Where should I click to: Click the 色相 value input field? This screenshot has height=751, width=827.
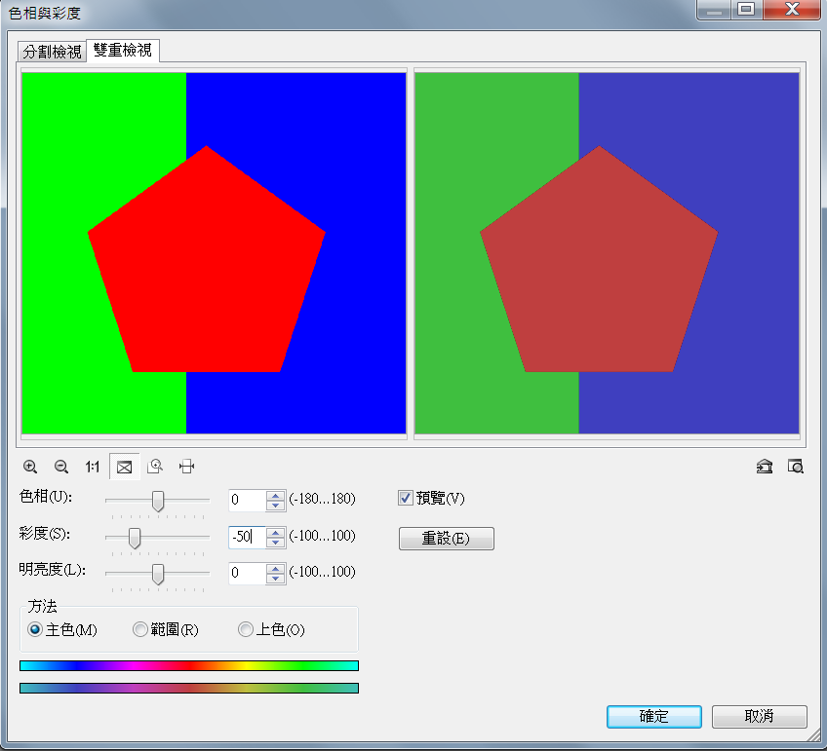pyautogui.click(x=248, y=500)
